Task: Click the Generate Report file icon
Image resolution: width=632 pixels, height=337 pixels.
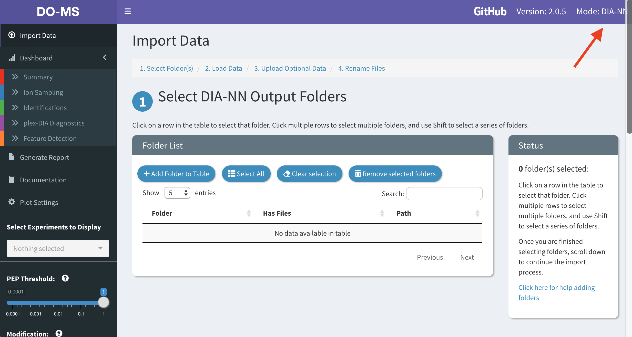Action: point(12,157)
